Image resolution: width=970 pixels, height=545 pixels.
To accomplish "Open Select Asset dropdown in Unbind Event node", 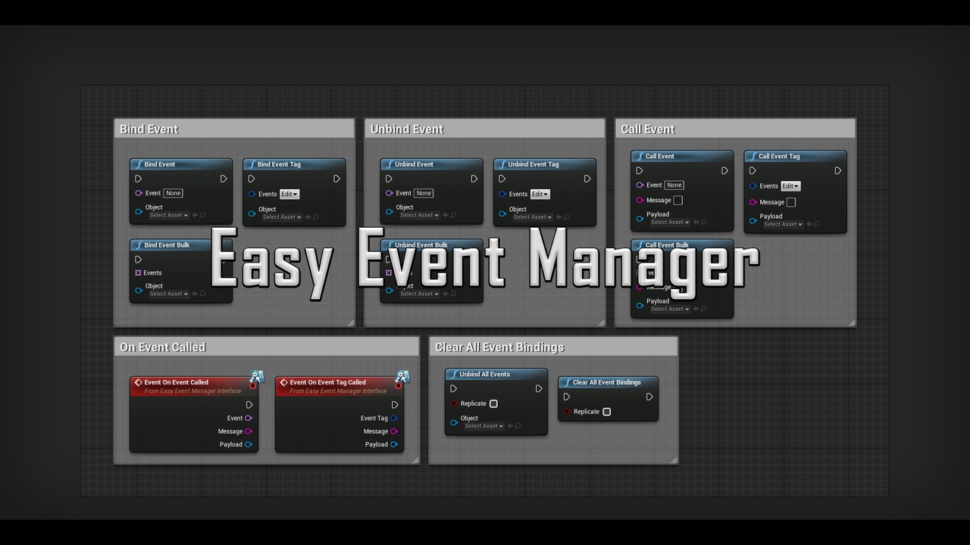I will [x=419, y=215].
